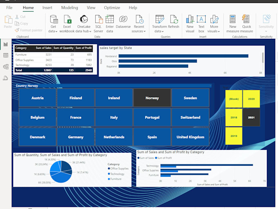
Task: Launch Transform data editor
Action: point(159,24)
